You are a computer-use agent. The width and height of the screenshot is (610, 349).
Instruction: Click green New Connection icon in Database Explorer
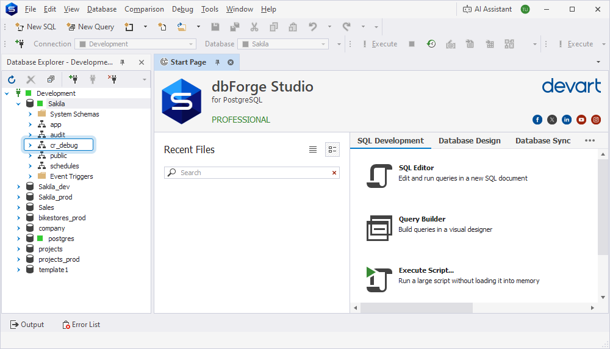tap(73, 79)
